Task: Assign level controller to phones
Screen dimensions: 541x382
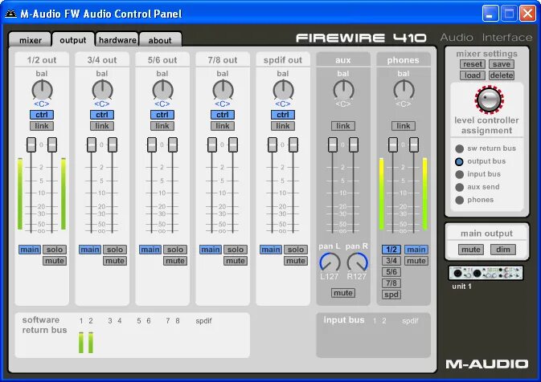Action: [x=459, y=200]
